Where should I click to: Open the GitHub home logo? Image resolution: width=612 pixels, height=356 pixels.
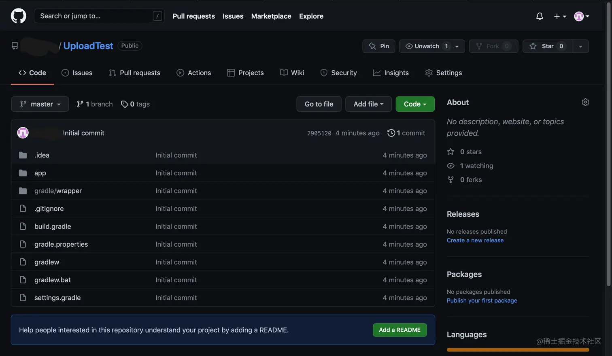18,16
